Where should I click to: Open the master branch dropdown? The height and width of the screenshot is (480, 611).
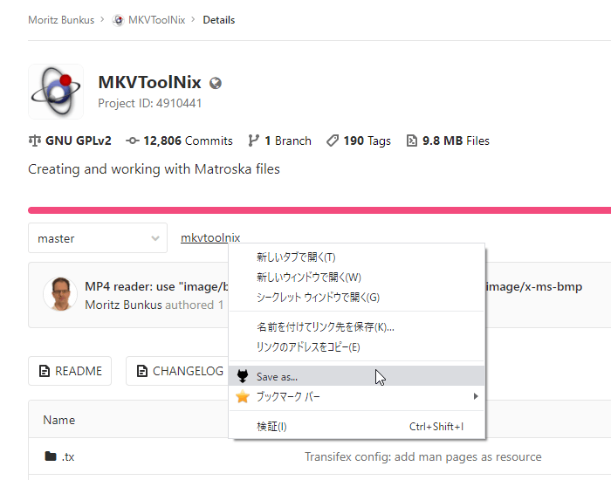(98, 238)
